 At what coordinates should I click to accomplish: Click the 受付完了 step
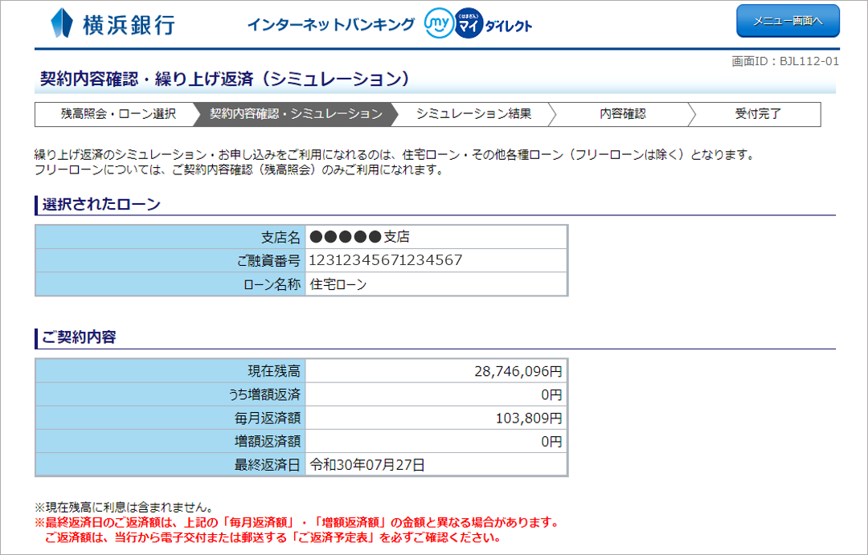(x=757, y=114)
